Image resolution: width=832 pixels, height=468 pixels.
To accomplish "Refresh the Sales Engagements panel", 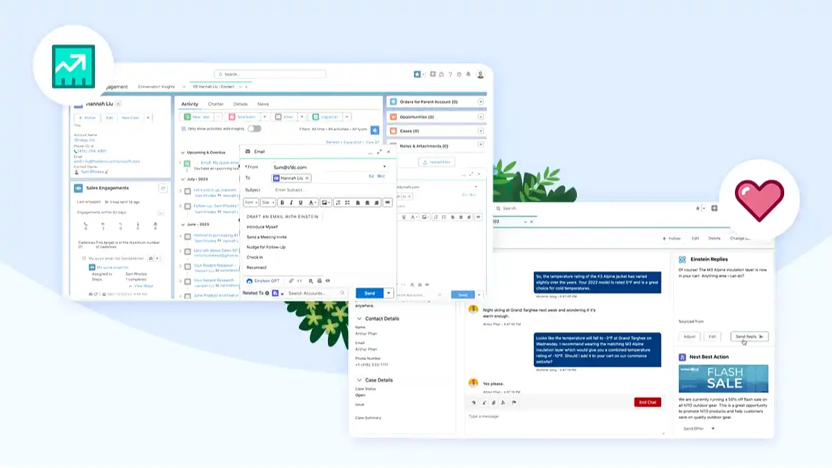I will 163,188.
